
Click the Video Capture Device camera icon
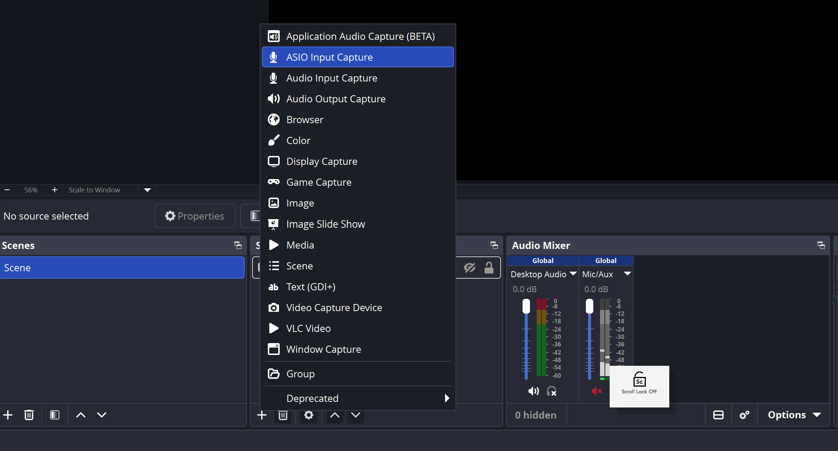coord(274,308)
